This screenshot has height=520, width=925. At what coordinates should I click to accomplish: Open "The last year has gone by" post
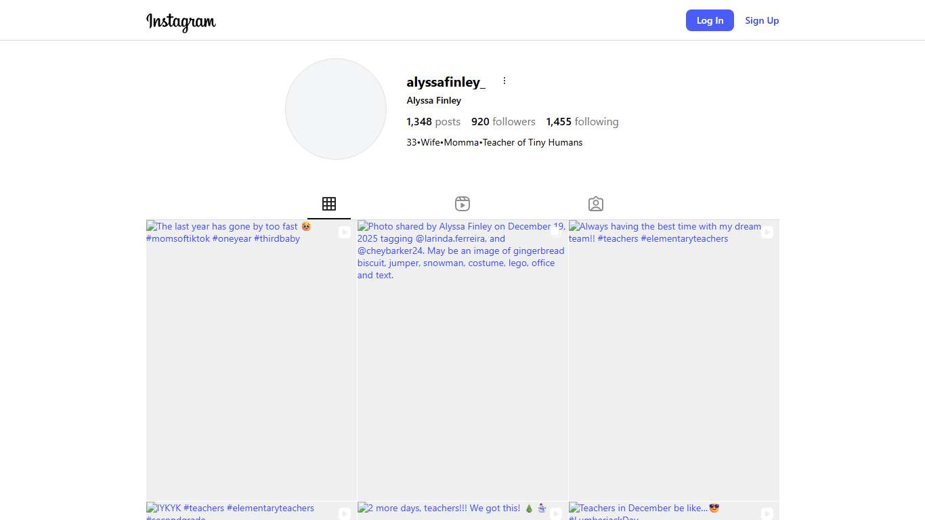(251, 360)
